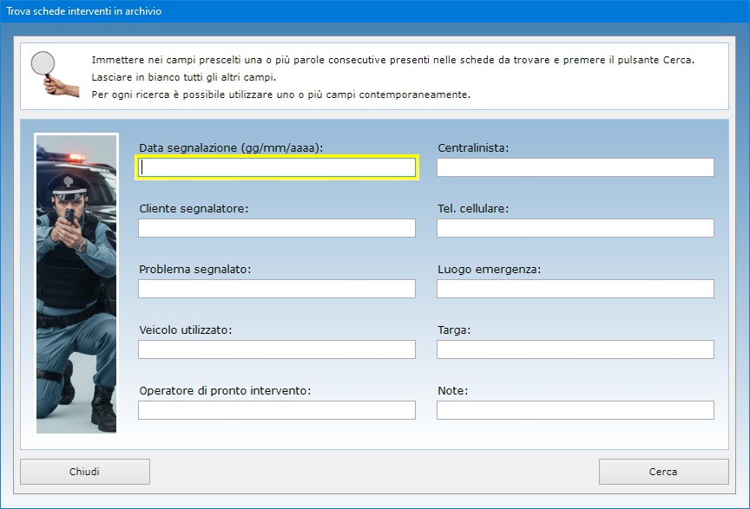Click the Targa input field
The height and width of the screenshot is (509, 750).
[x=575, y=349]
